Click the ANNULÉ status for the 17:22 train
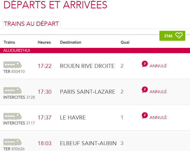The image size is (190, 151). [158, 66]
